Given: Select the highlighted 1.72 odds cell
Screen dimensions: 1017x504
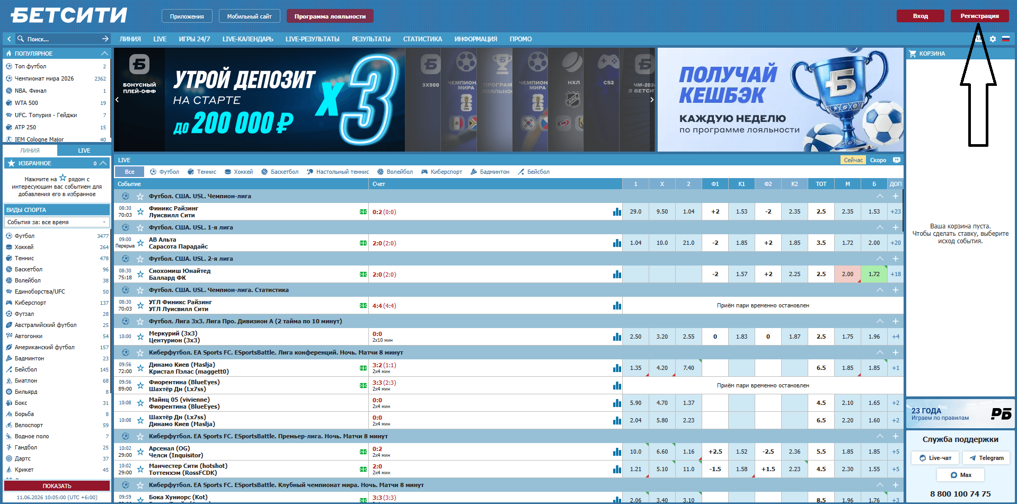Looking at the screenshot, I should point(874,274).
